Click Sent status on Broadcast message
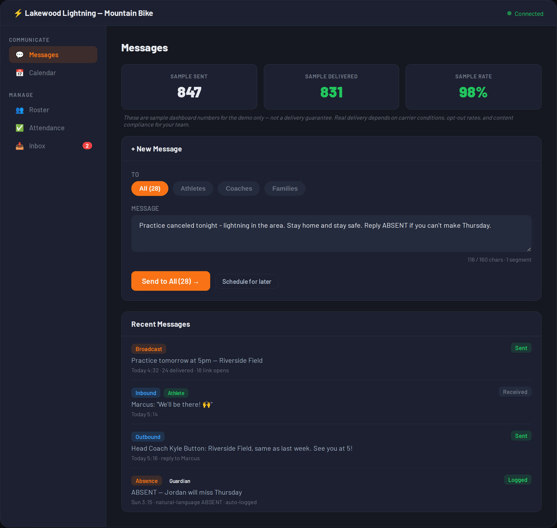The image size is (557, 528). (521, 348)
